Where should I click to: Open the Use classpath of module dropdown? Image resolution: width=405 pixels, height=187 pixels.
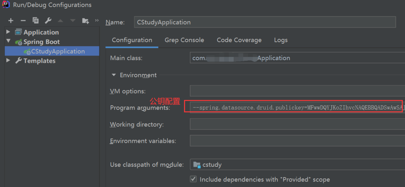(297, 165)
